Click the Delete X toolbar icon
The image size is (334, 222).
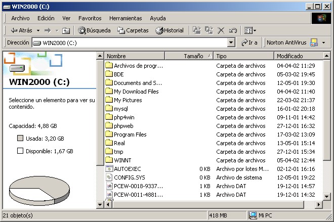(221, 31)
